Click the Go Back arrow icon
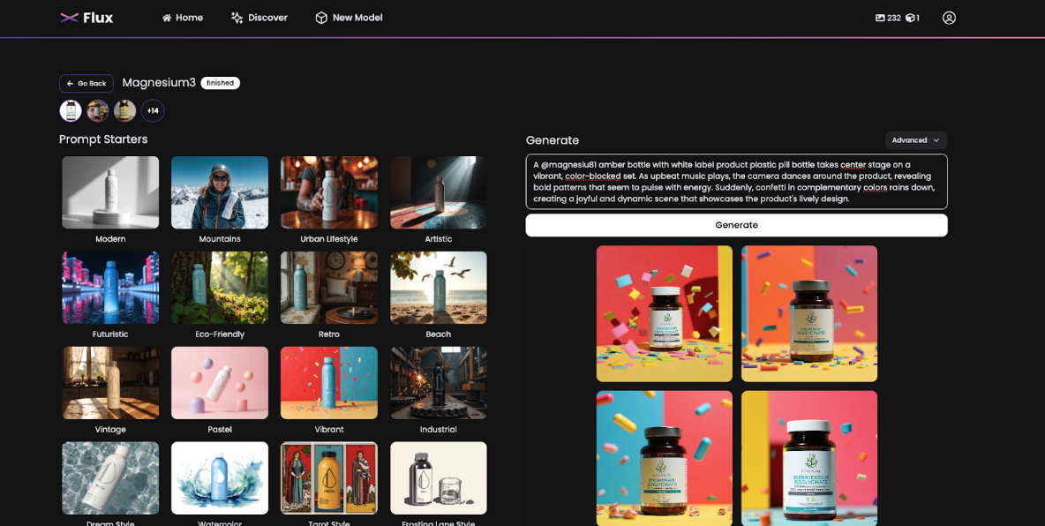Viewport: 1045px width, 526px height. pos(71,83)
